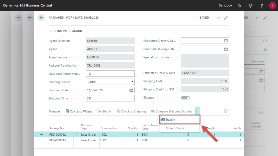Run Calculate Shipping from the action bar

(131, 111)
